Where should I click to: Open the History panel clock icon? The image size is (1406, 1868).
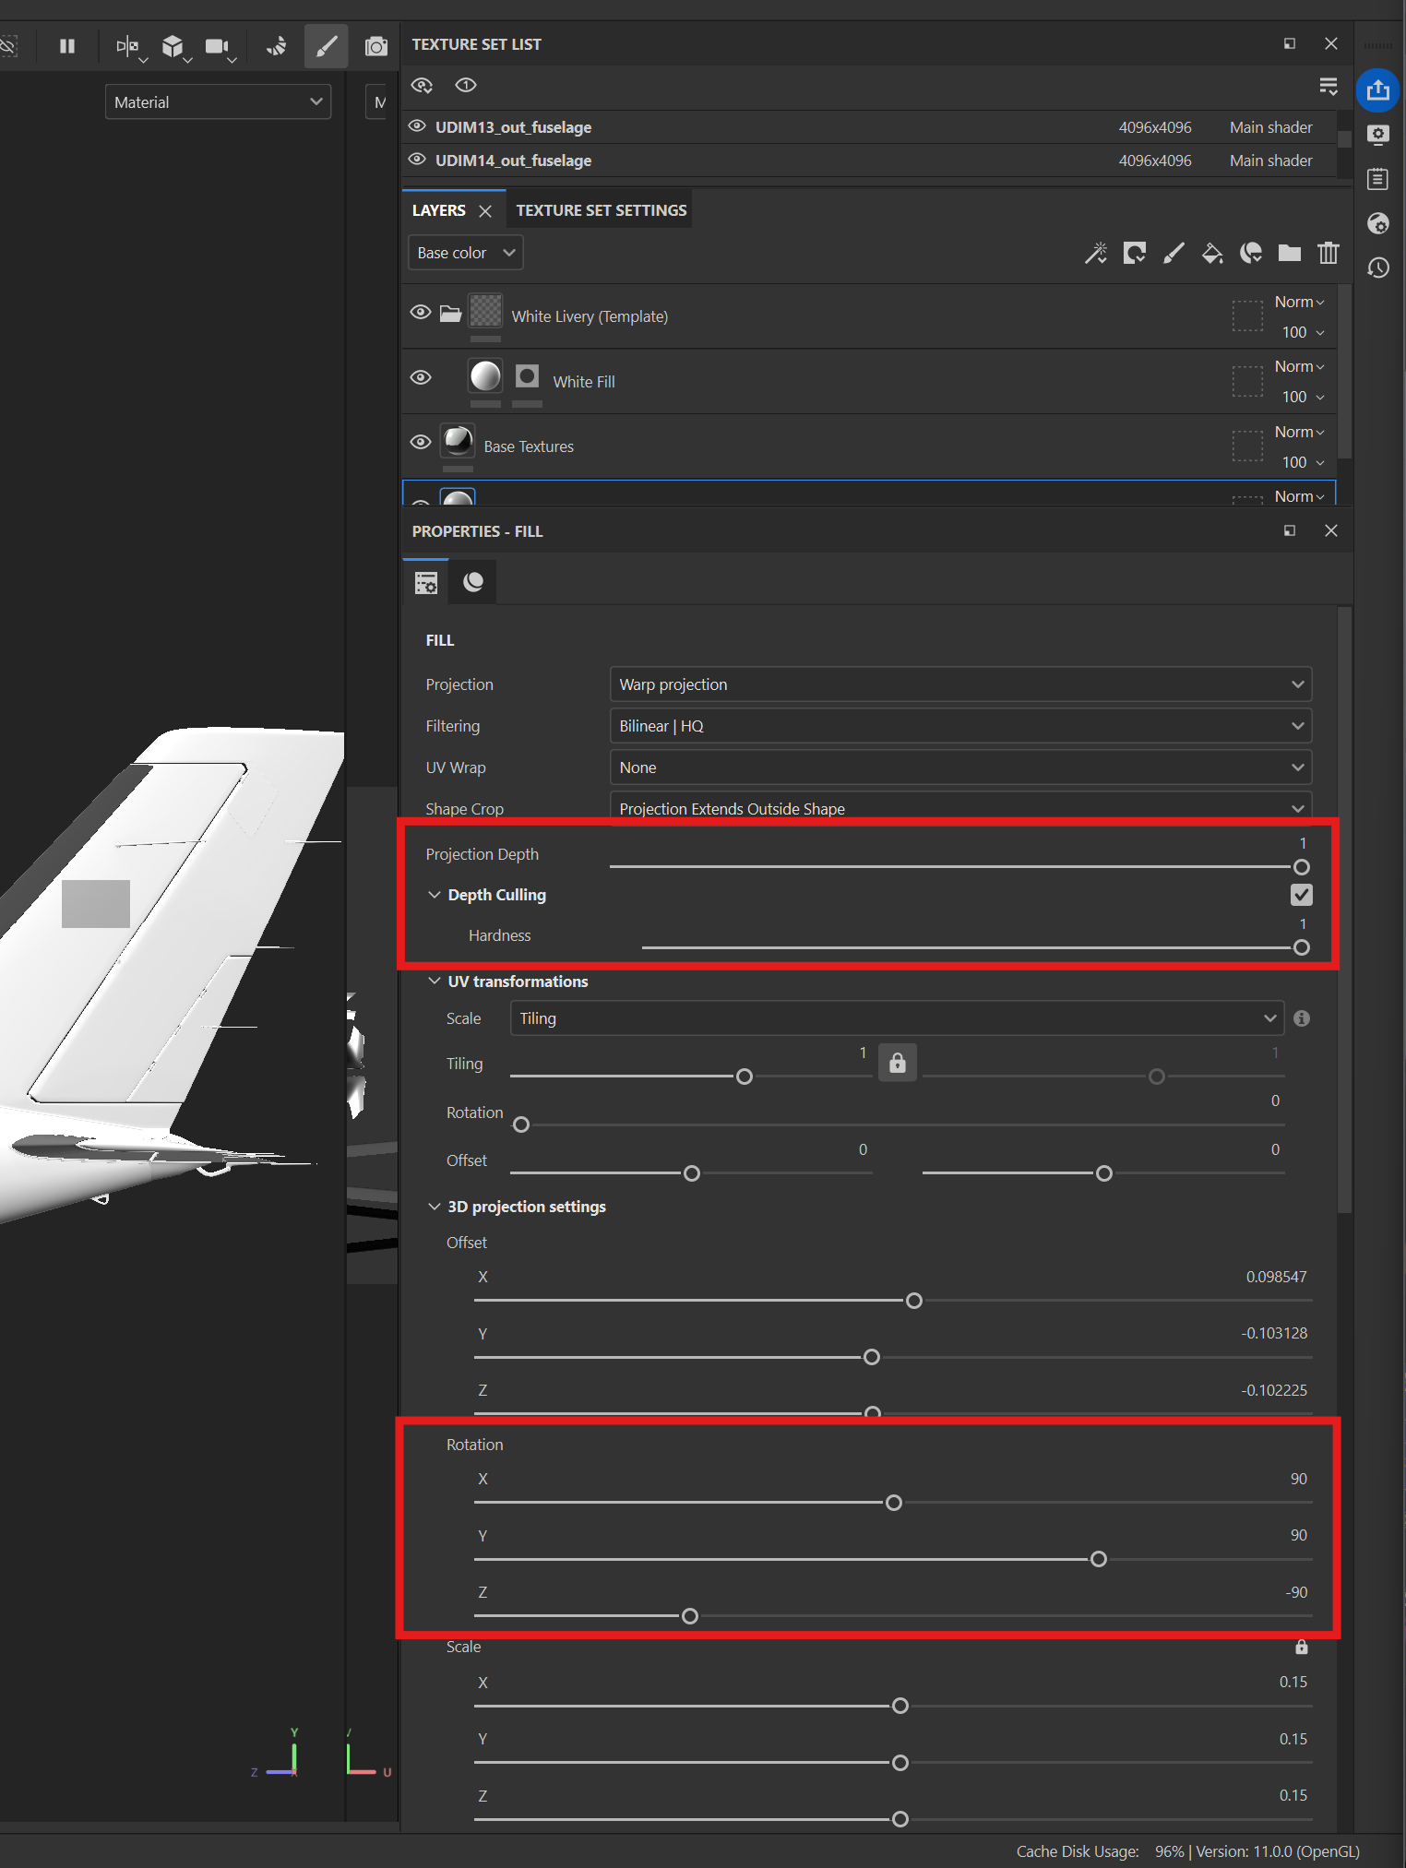[1377, 268]
